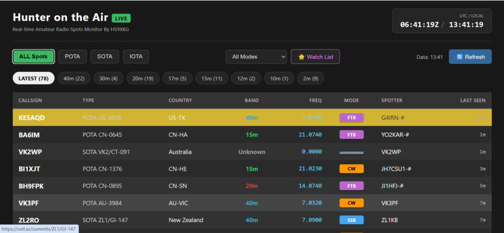This screenshot has height=233, width=504.
Task: Click the FT8 badge in BA6IM row
Action: (x=351, y=134)
